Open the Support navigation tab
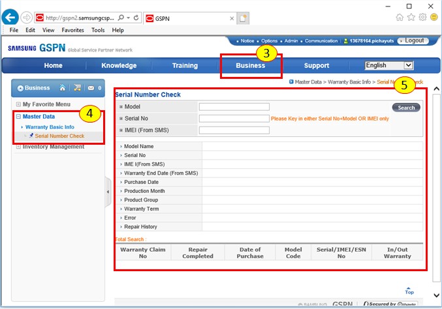The height and width of the screenshot is (309, 442). (317, 66)
